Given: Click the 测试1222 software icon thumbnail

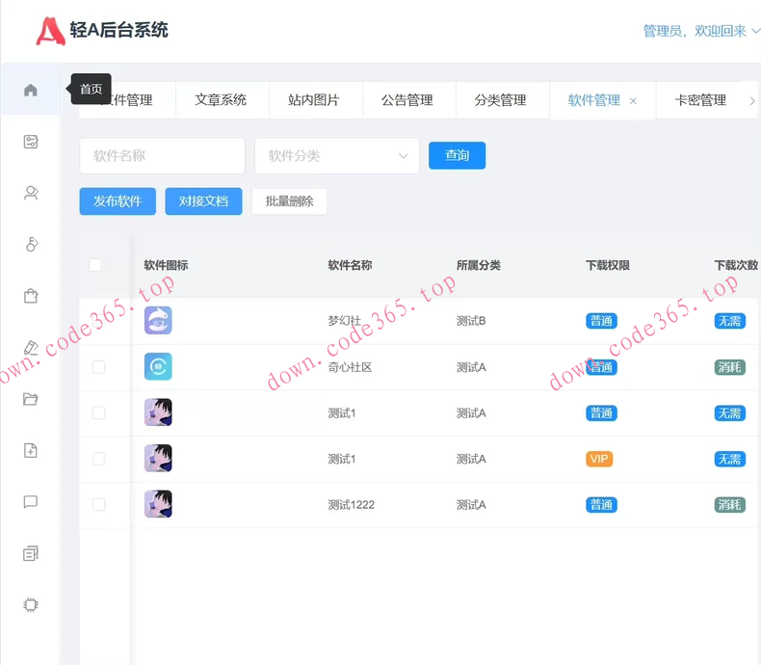Looking at the screenshot, I should point(158,504).
